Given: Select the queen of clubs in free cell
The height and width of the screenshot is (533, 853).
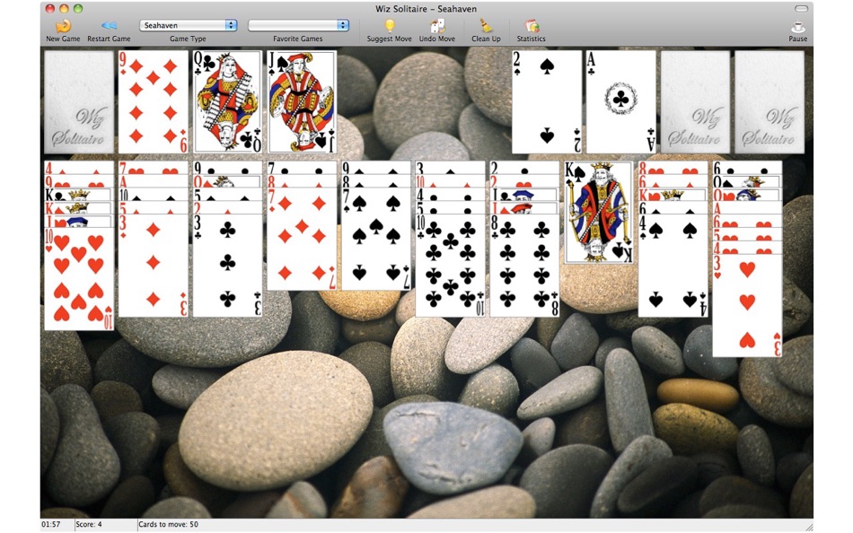Looking at the screenshot, I should pyautogui.click(x=227, y=101).
